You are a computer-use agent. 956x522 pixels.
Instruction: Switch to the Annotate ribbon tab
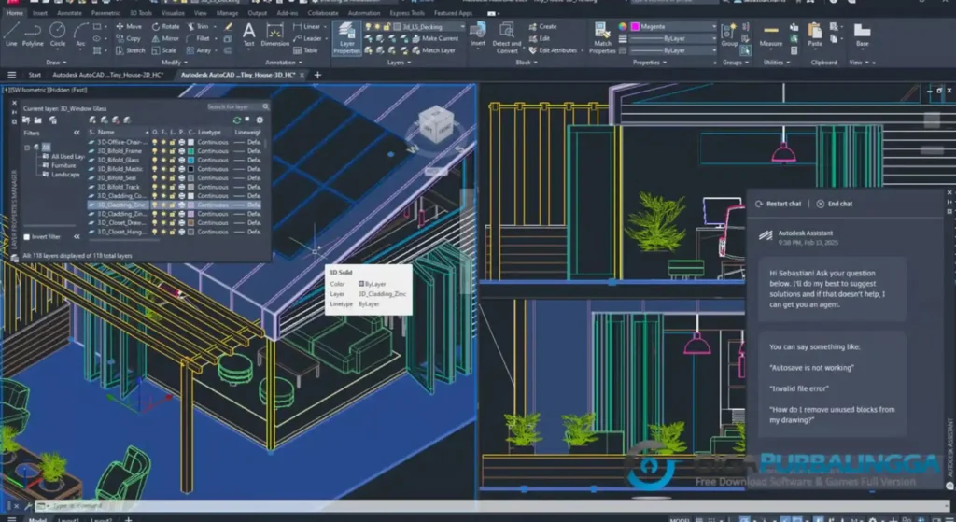pyautogui.click(x=69, y=13)
